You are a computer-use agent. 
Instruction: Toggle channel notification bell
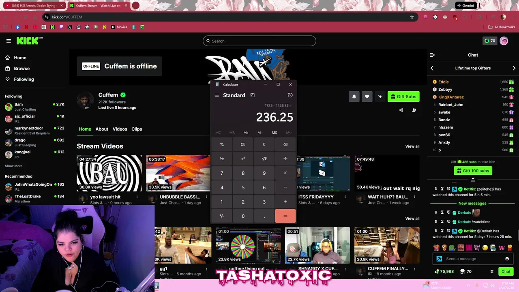(x=354, y=97)
